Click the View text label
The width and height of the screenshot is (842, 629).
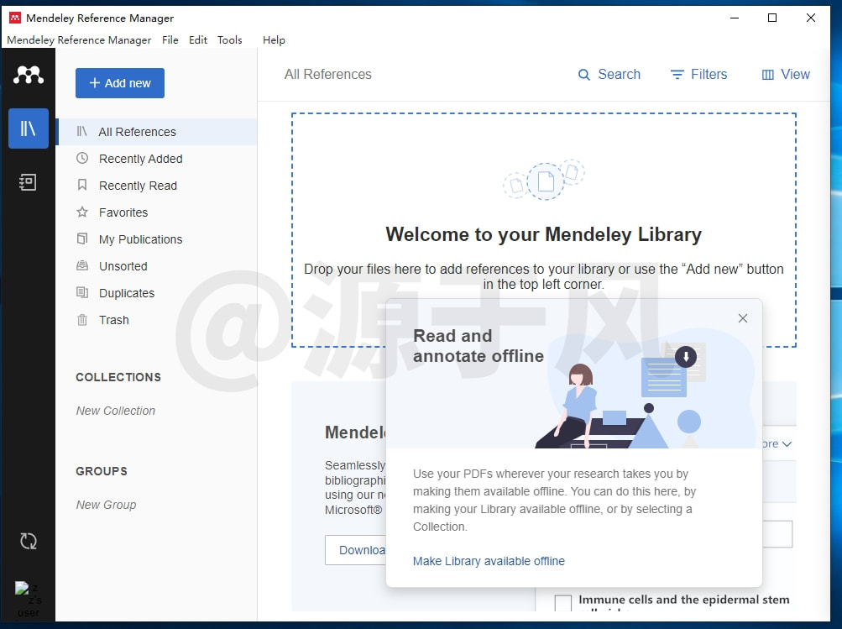click(x=795, y=75)
